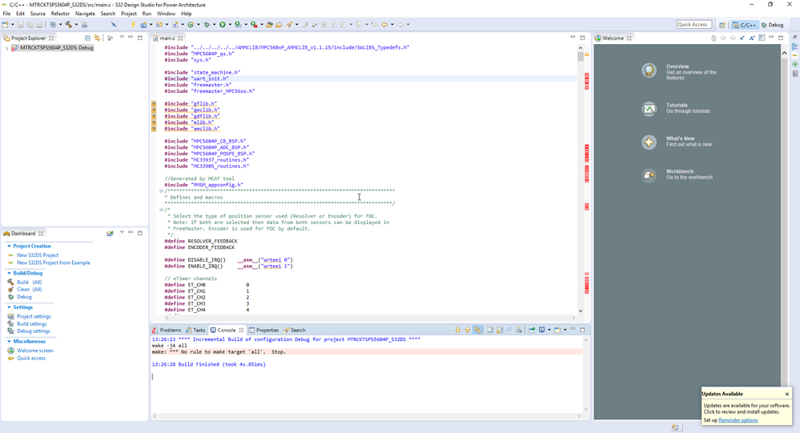Collapse the Project Creation section
The height and width of the screenshot is (433, 800).
coord(9,246)
